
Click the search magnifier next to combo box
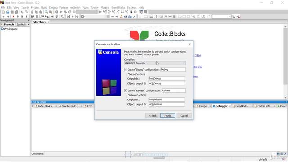pyautogui.click(x=234, y=17)
